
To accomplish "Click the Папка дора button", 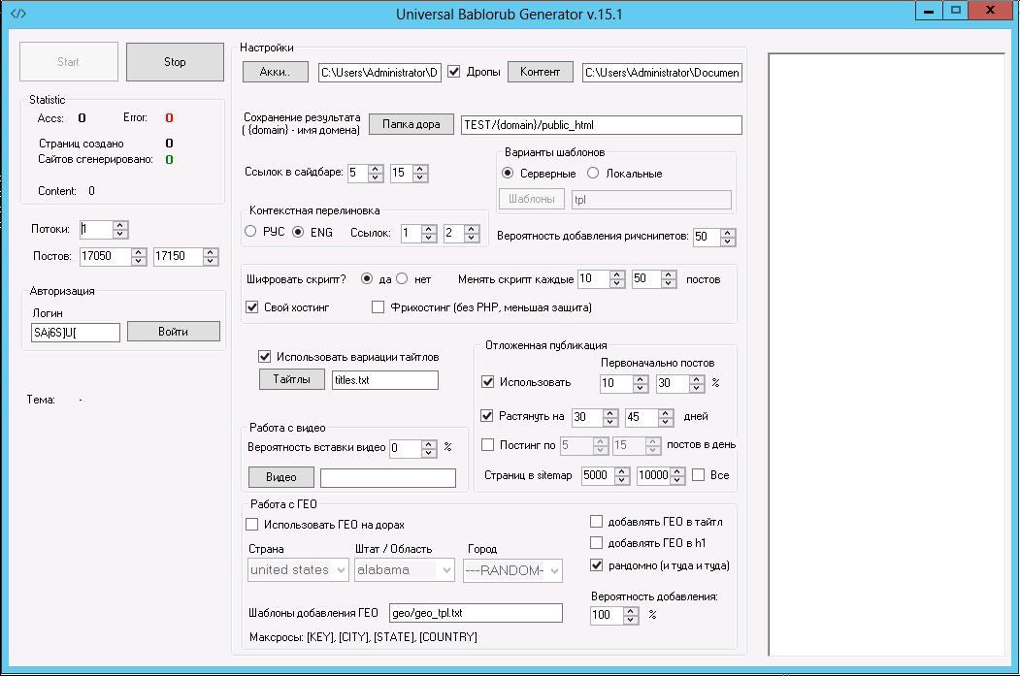I will 411,124.
